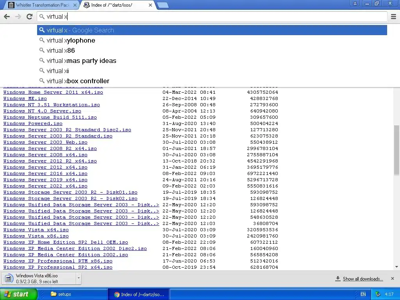This screenshot has width=400, height=300.
Task: Download Windows ME.iso
Action: 25,98
